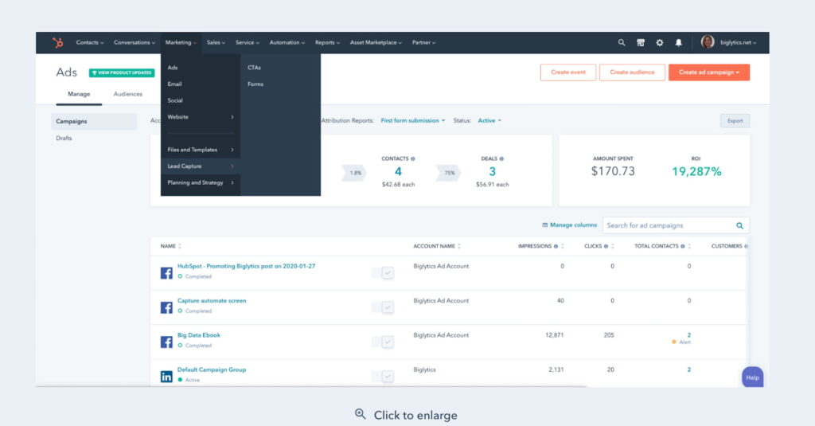
Task: Open the Capture automate screen campaign link
Action: click(212, 301)
